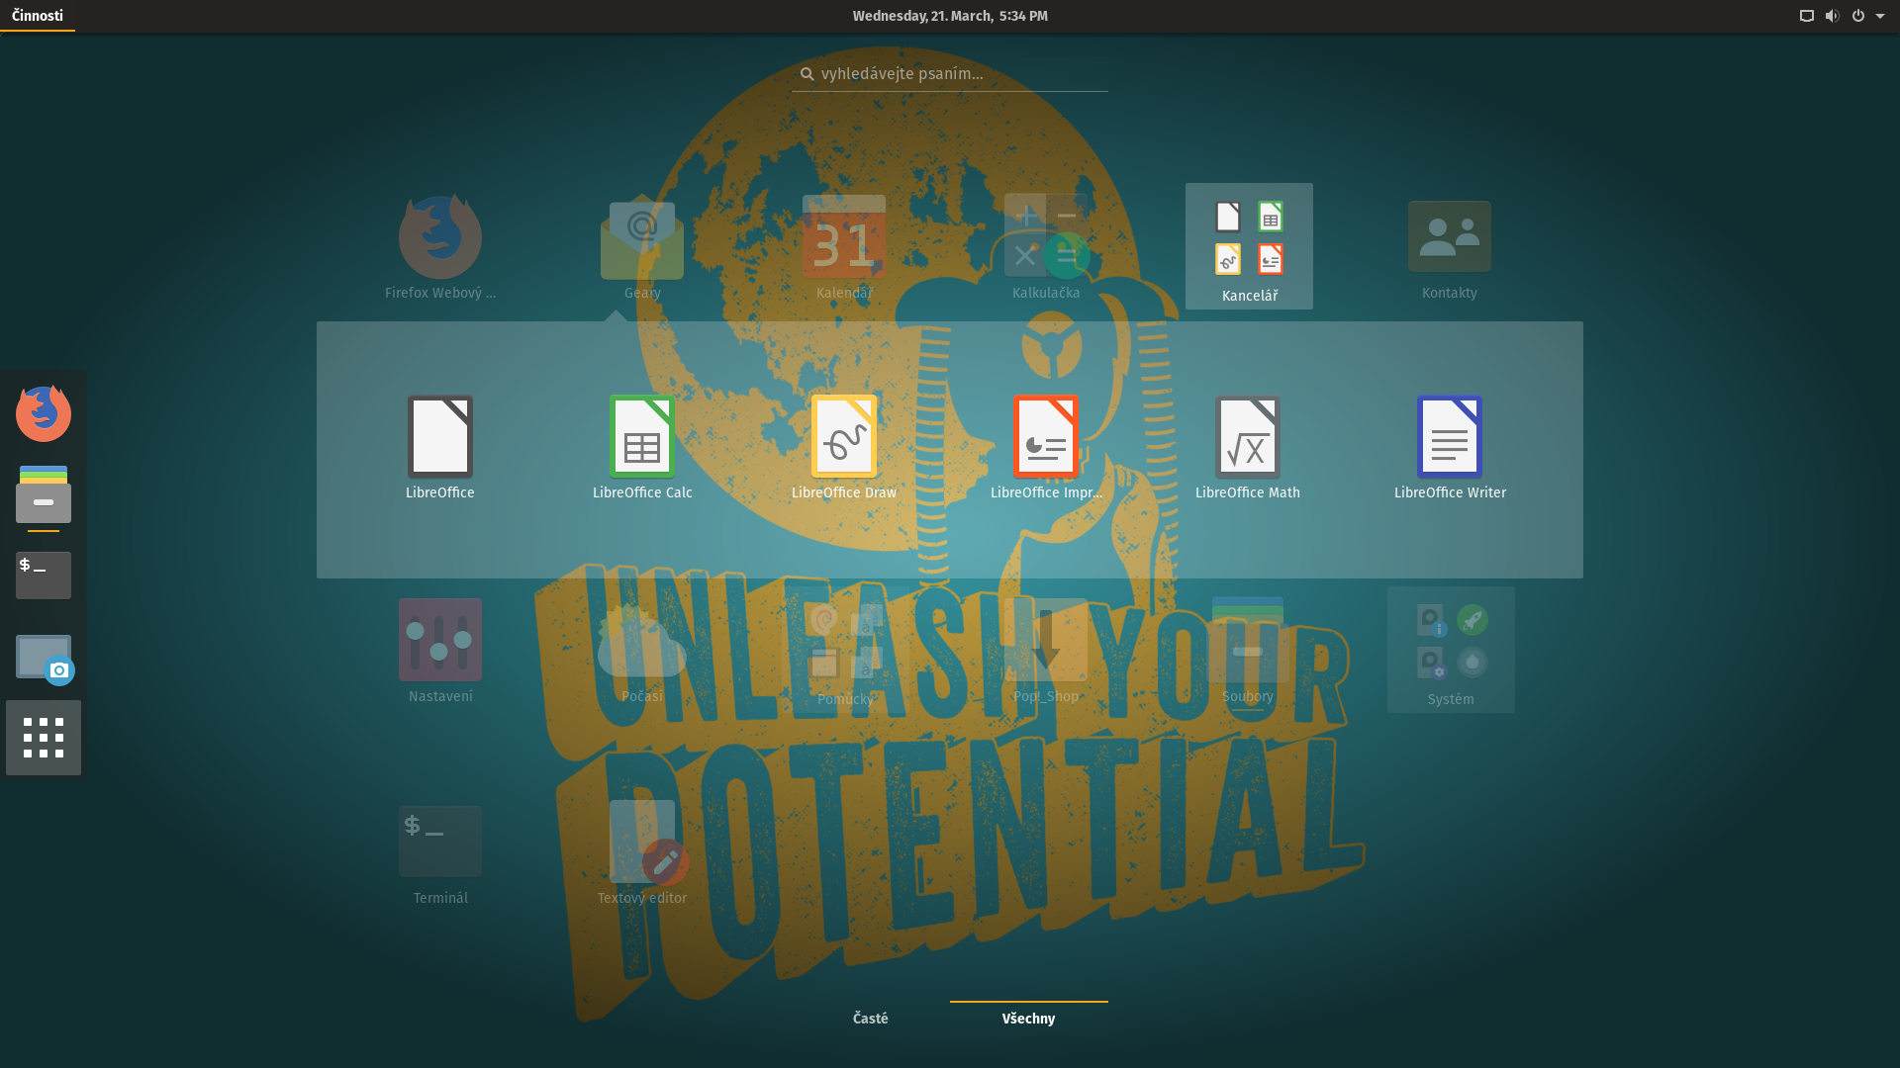
Task: Launch LibreOffice Writer
Action: pyautogui.click(x=1450, y=438)
